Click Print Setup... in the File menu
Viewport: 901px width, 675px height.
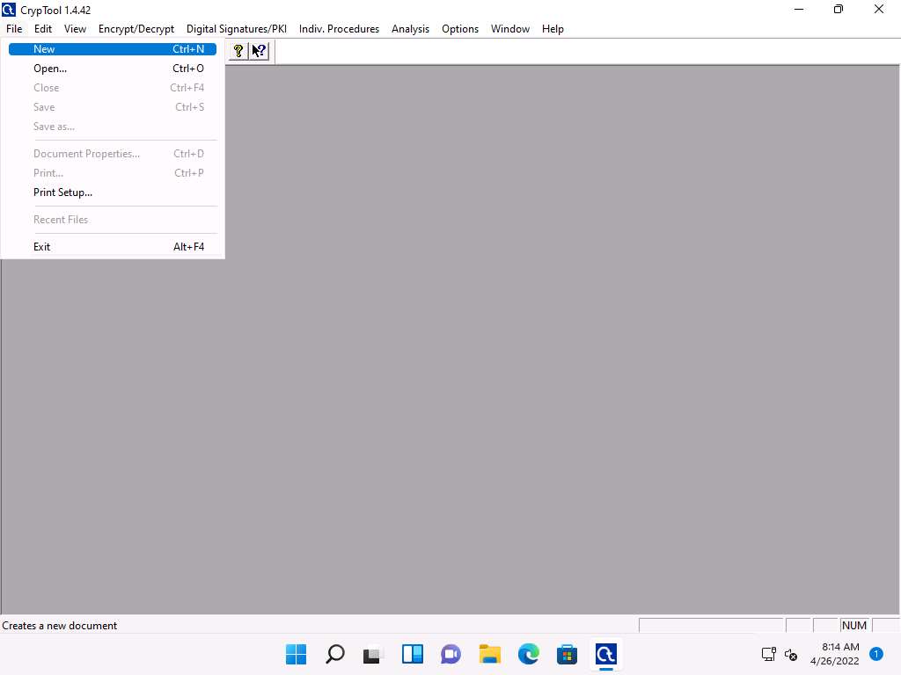[x=62, y=192]
